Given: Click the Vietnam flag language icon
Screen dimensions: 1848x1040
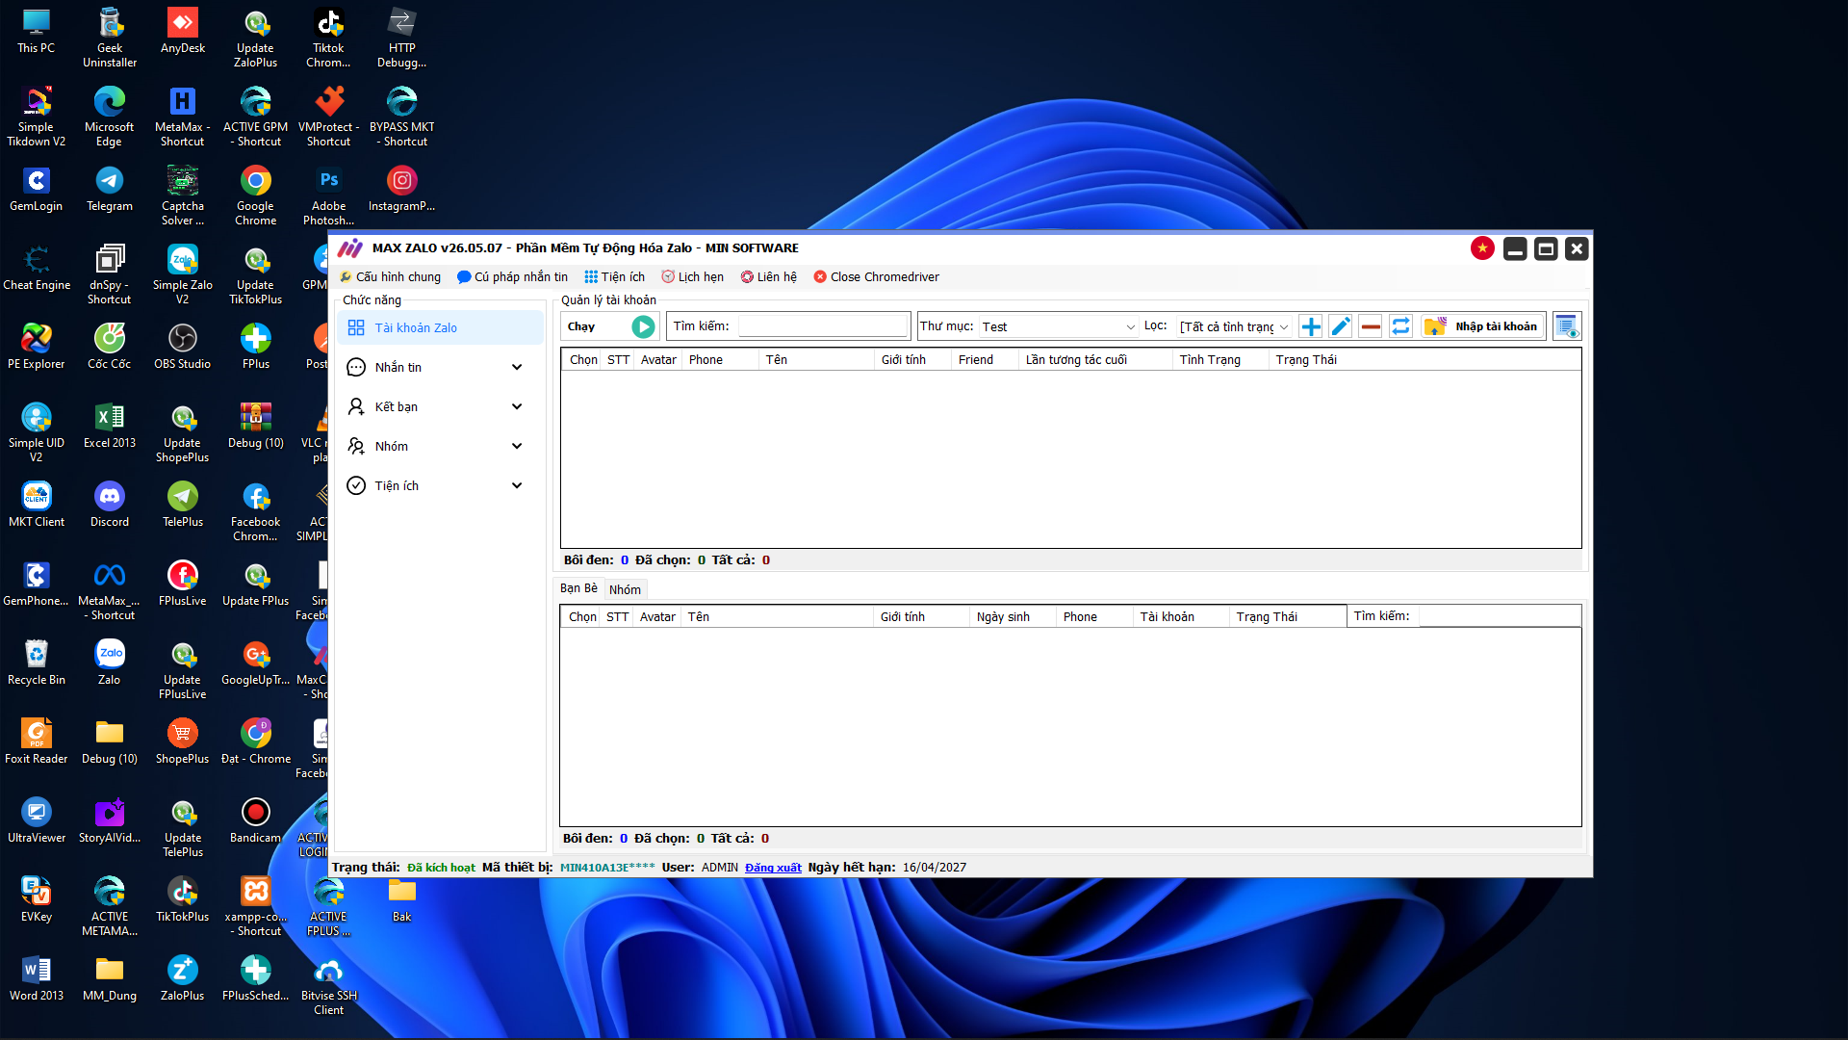Looking at the screenshot, I should pyautogui.click(x=1482, y=248).
